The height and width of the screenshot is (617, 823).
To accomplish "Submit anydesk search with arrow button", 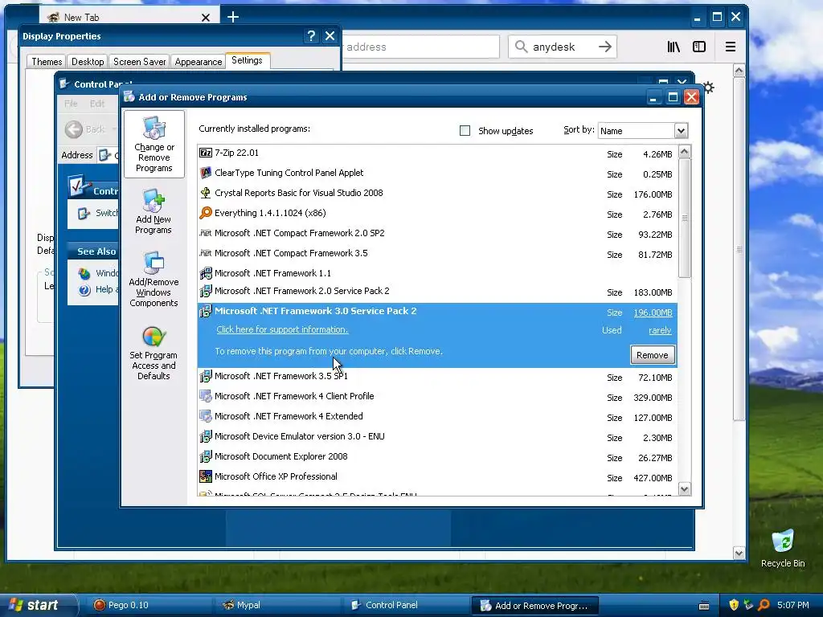I will 605,47.
